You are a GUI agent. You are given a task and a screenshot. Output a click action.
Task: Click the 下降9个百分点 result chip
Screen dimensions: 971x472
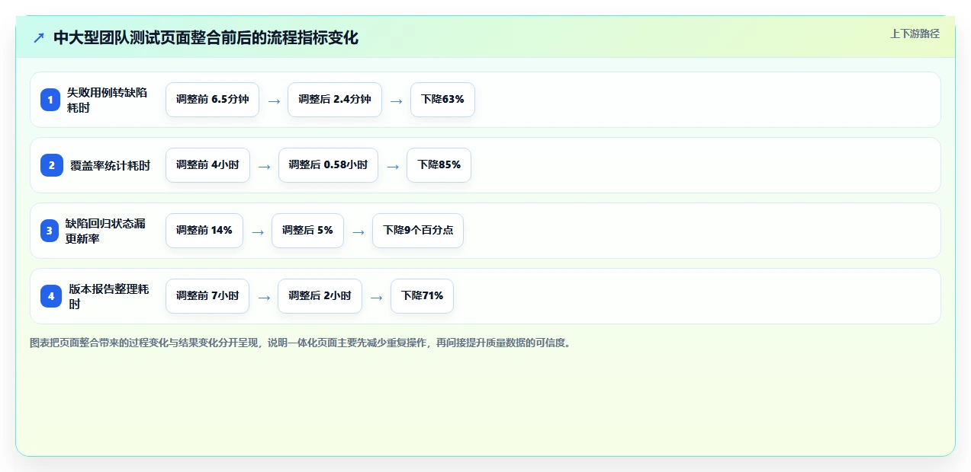[x=418, y=231]
